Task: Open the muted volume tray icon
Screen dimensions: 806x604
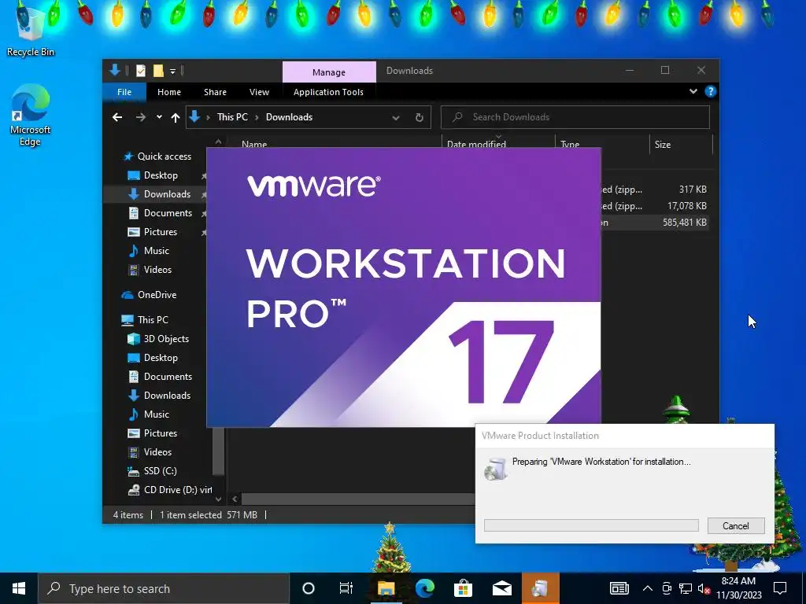Action: point(704,588)
